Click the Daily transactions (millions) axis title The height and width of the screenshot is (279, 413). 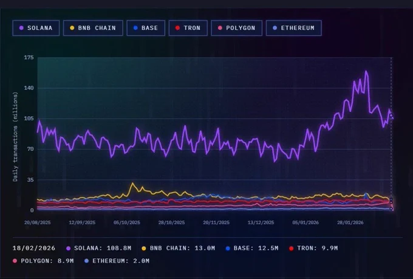(15, 137)
